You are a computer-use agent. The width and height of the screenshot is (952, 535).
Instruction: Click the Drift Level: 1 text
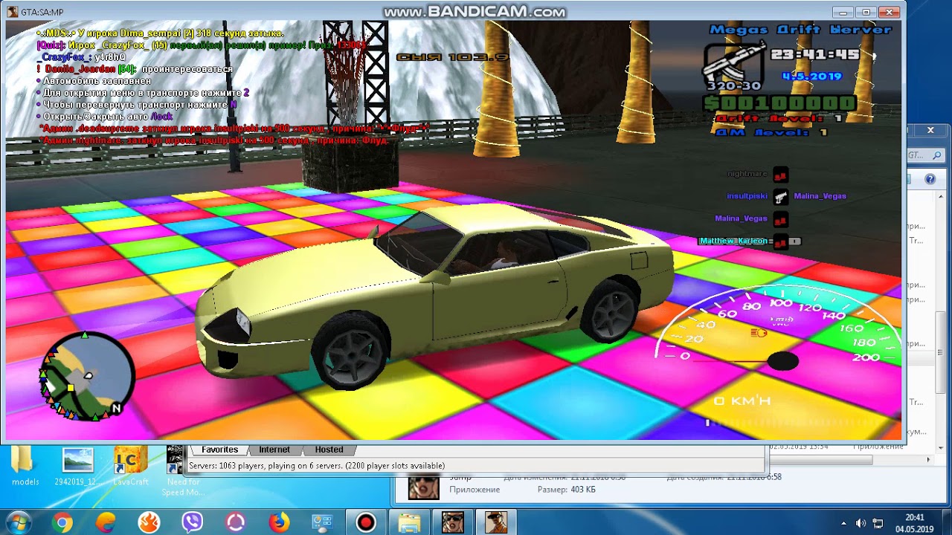(x=778, y=119)
